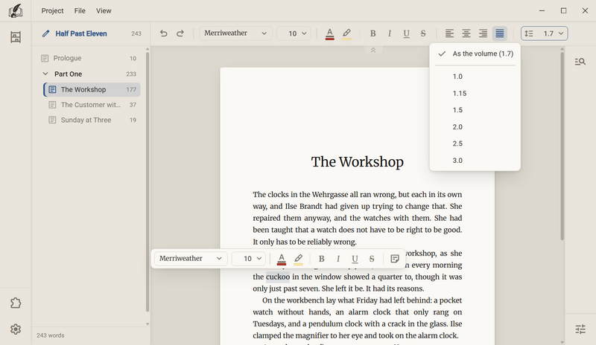Open the View menu
The image size is (596, 345).
104,10
